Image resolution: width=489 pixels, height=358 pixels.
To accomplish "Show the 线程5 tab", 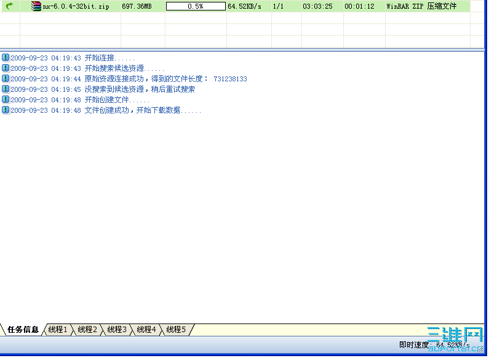I will (176, 330).
